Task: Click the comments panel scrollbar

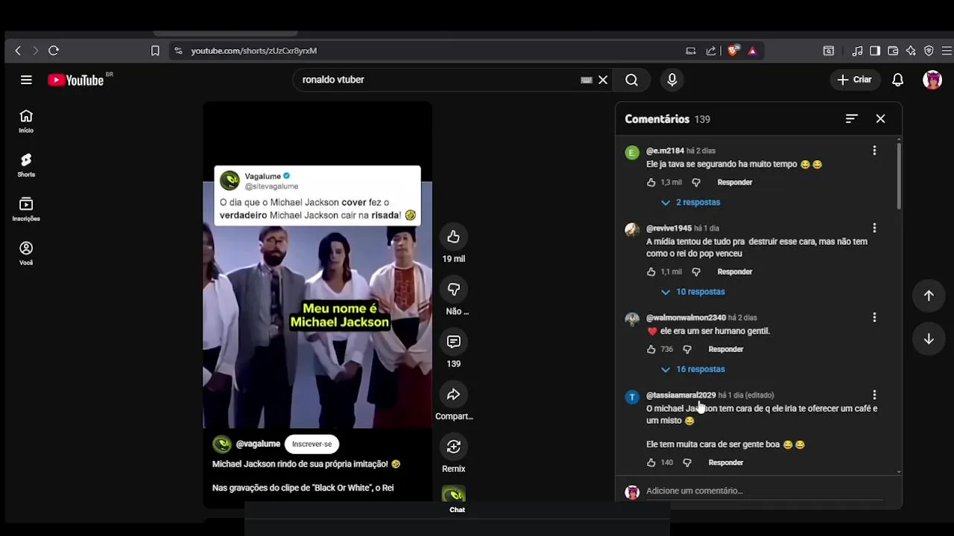Action: point(899,176)
